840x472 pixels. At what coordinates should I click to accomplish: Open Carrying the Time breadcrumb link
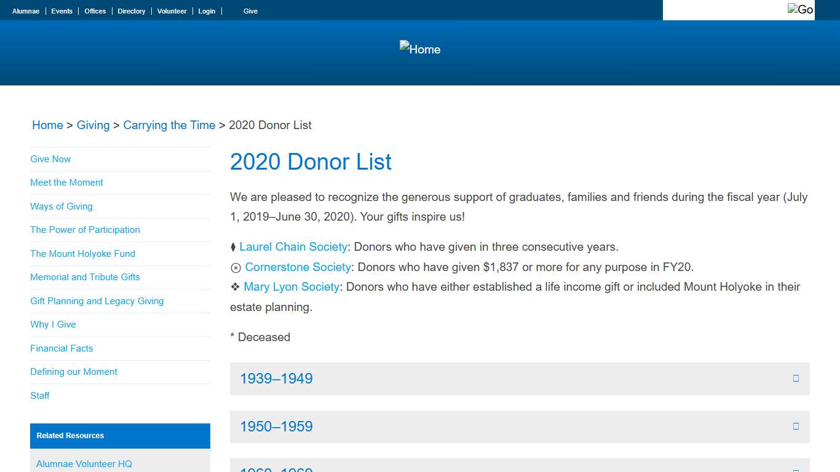[x=169, y=125]
